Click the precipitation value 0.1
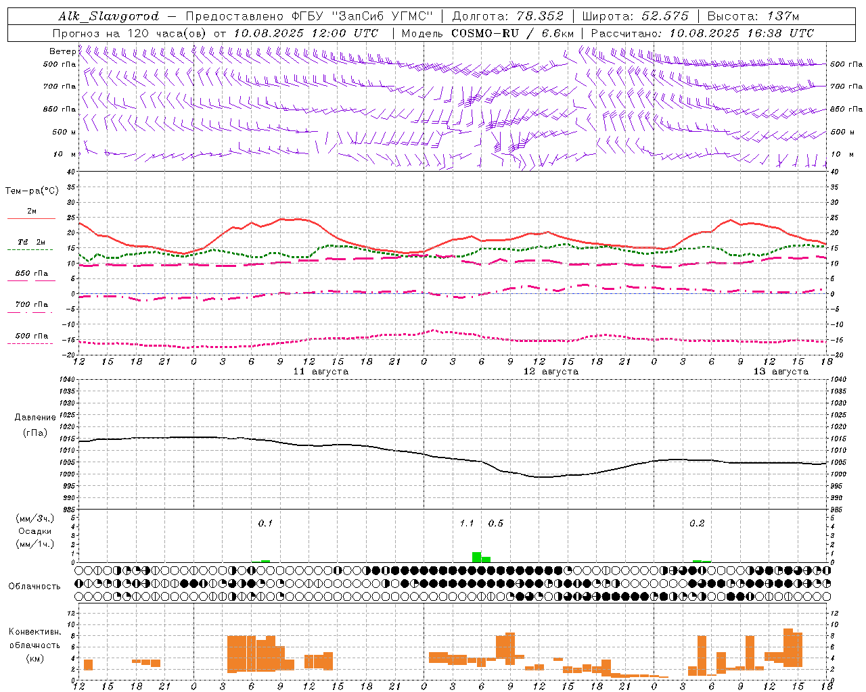866x692 pixels. 265,523
